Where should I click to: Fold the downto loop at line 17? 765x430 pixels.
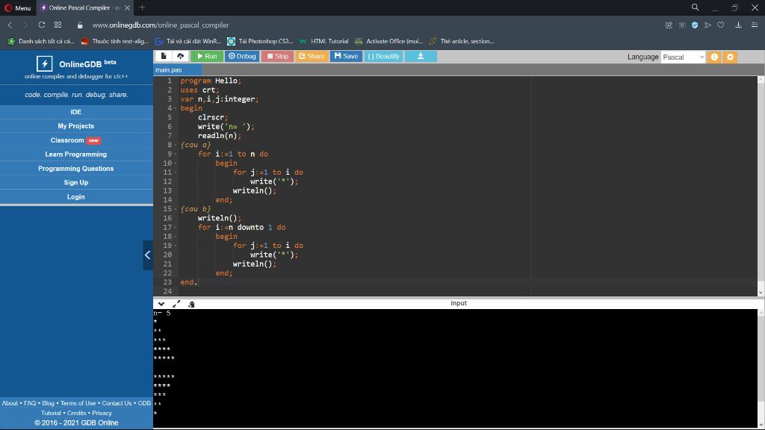tap(175, 227)
